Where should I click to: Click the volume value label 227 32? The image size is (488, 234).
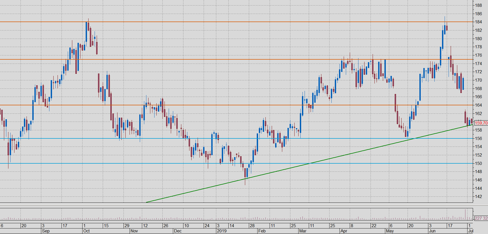(481, 218)
